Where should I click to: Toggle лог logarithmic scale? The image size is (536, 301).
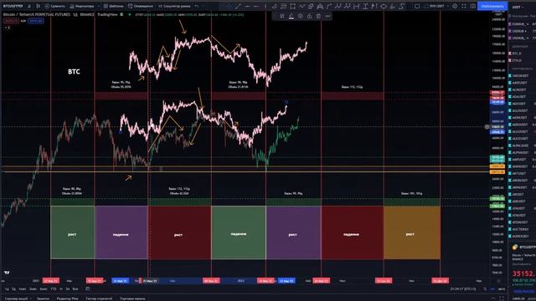pyautogui.click(x=492, y=289)
